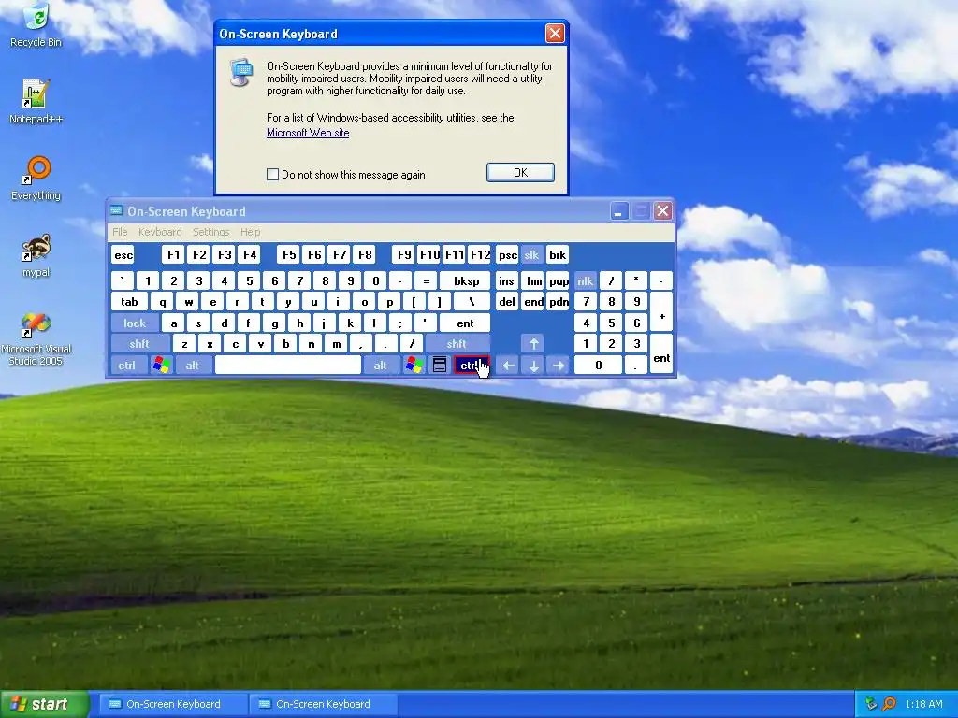Follow the Microsoft Web site link

tap(308, 133)
